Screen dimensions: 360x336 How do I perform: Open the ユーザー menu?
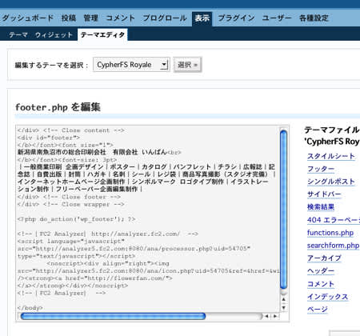tap(277, 18)
